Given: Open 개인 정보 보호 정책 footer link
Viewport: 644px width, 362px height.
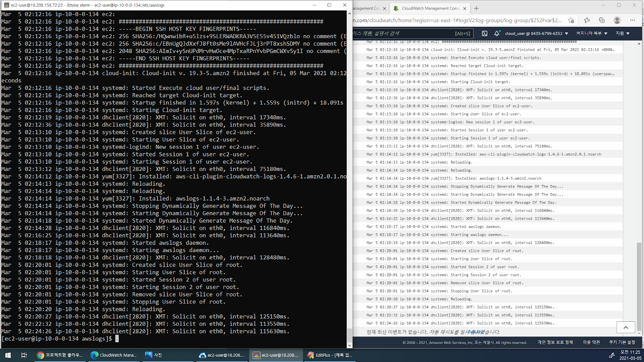Looking at the screenshot, I should [555, 342].
